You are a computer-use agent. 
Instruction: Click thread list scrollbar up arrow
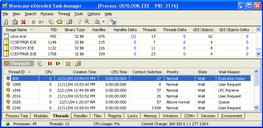click(256, 72)
